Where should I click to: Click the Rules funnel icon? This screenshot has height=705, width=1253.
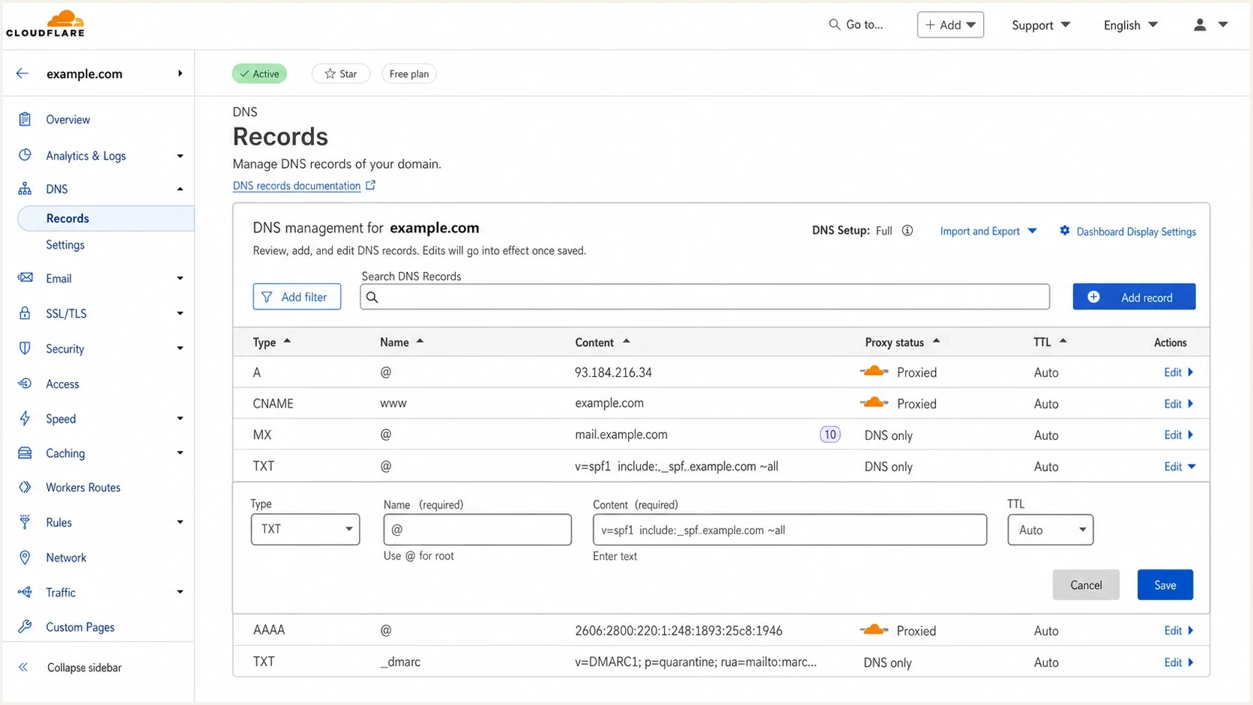point(25,522)
